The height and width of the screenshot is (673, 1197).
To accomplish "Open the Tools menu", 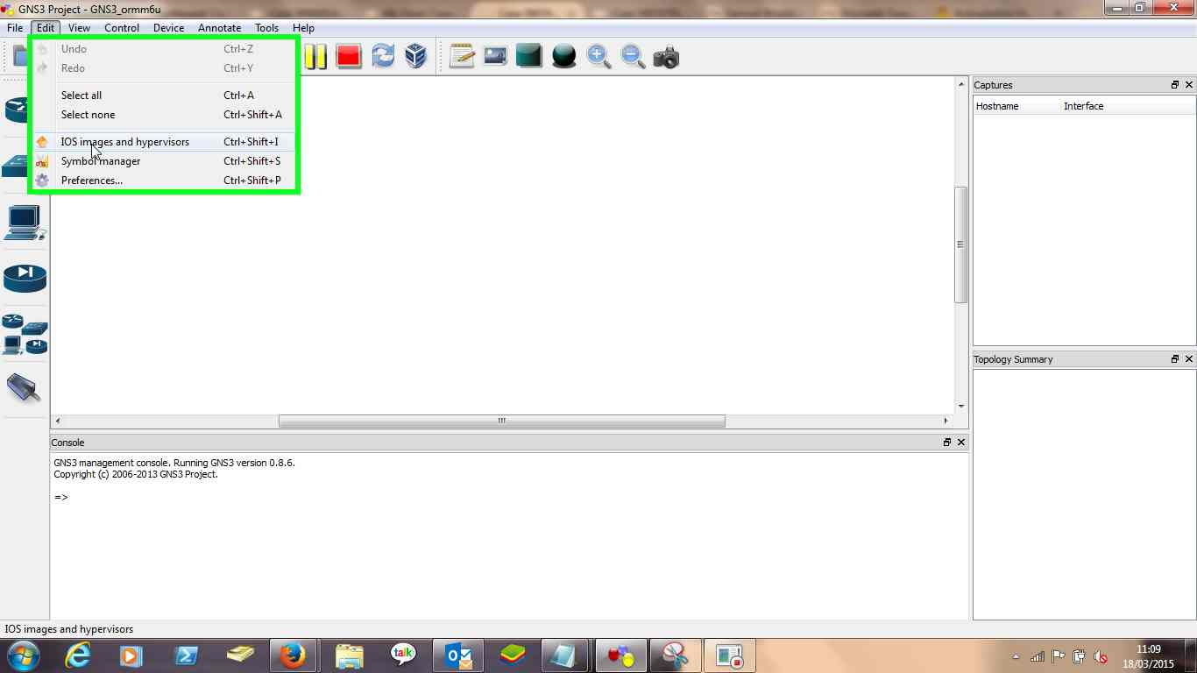I will pyautogui.click(x=266, y=28).
